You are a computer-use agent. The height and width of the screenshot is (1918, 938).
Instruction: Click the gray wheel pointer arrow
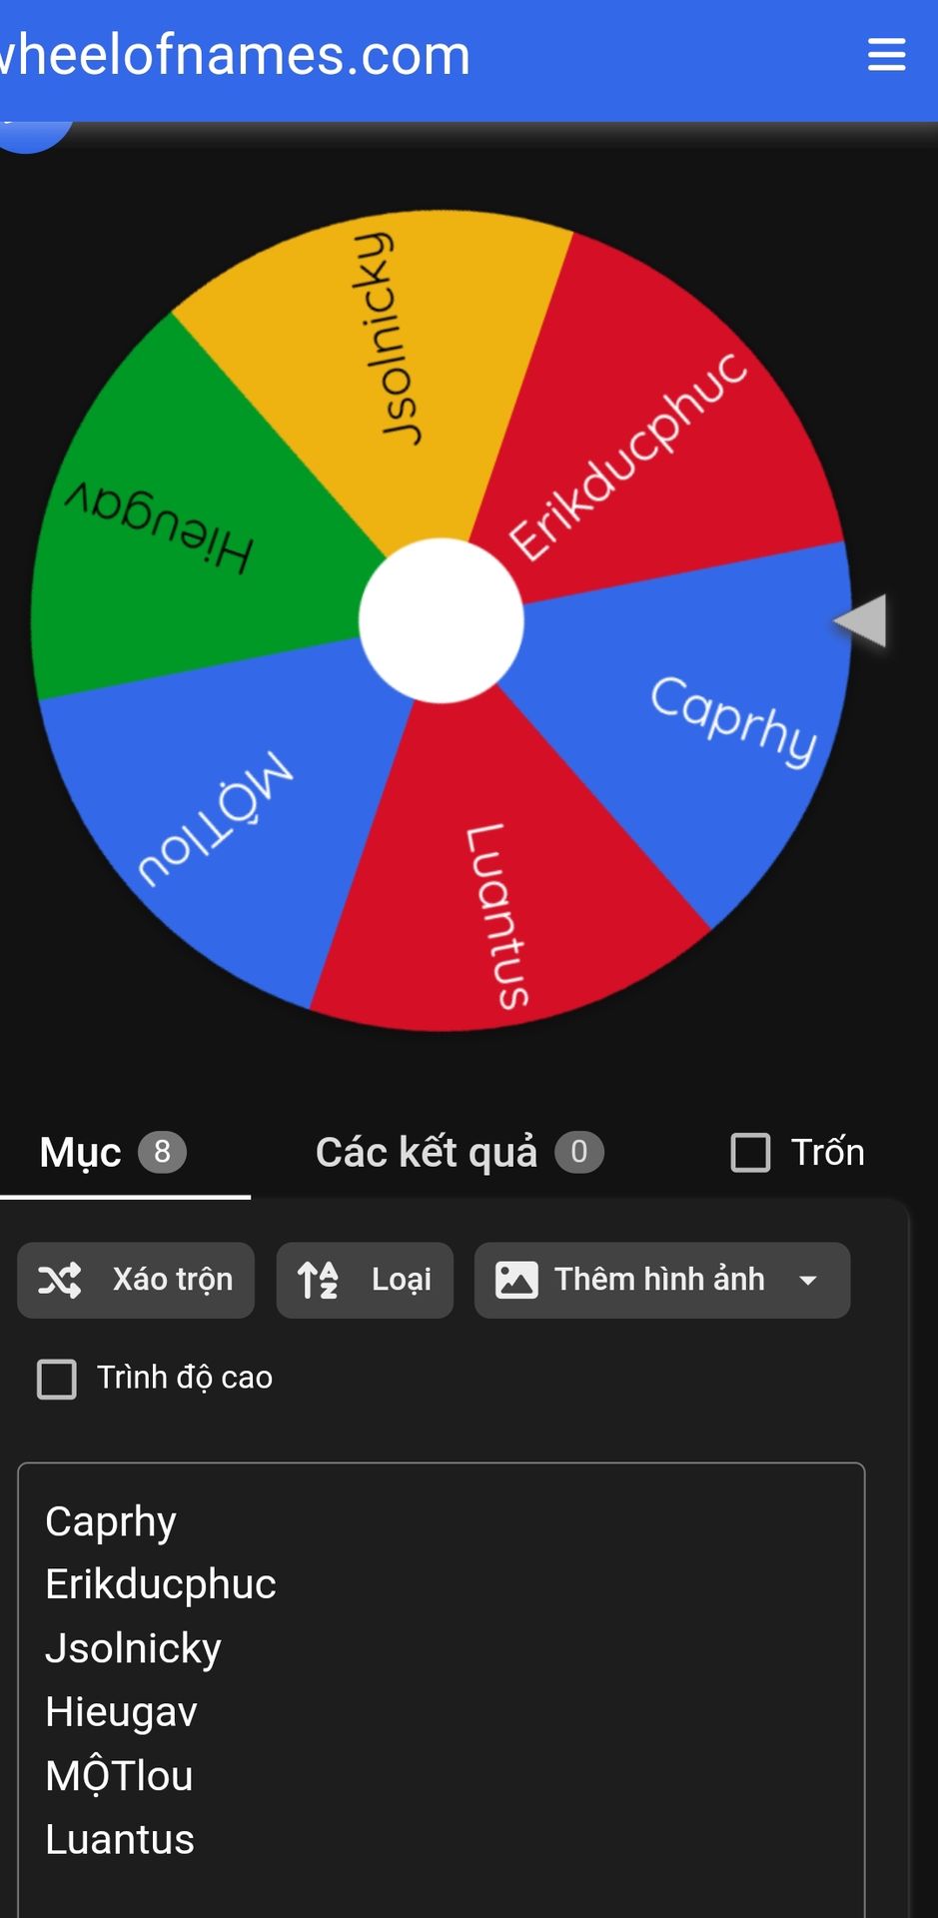point(861,620)
